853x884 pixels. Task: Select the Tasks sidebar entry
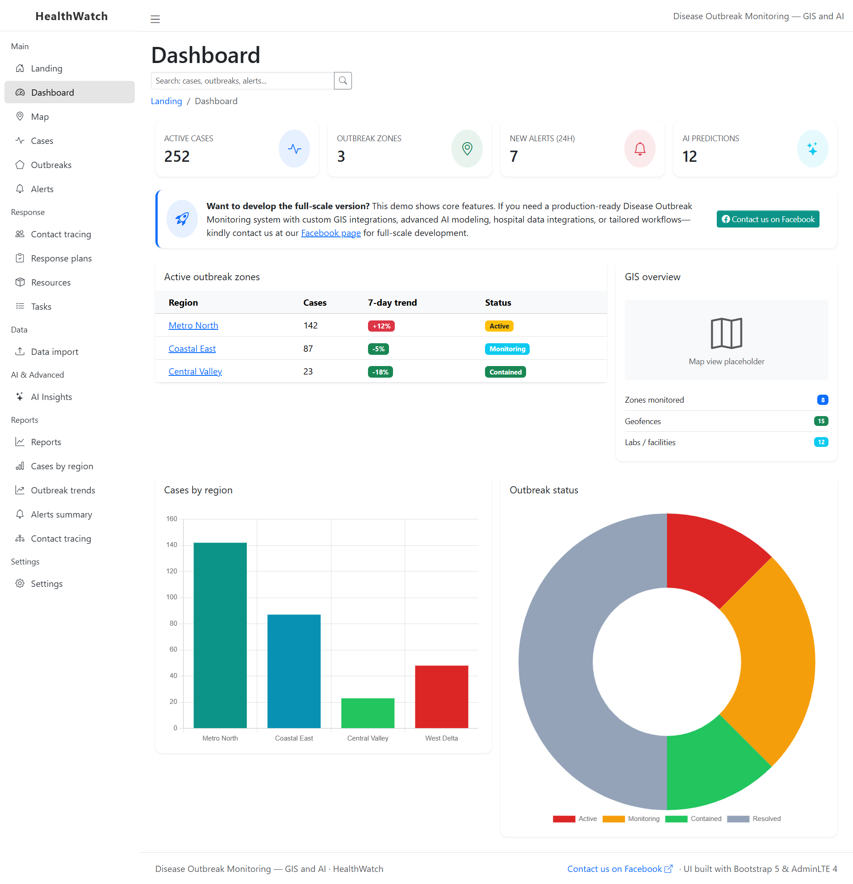[41, 306]
